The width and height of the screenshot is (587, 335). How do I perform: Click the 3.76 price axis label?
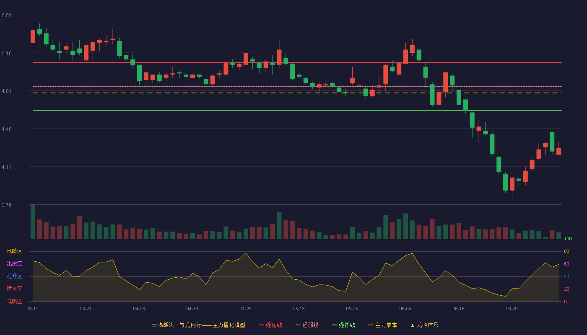point(7,205)
